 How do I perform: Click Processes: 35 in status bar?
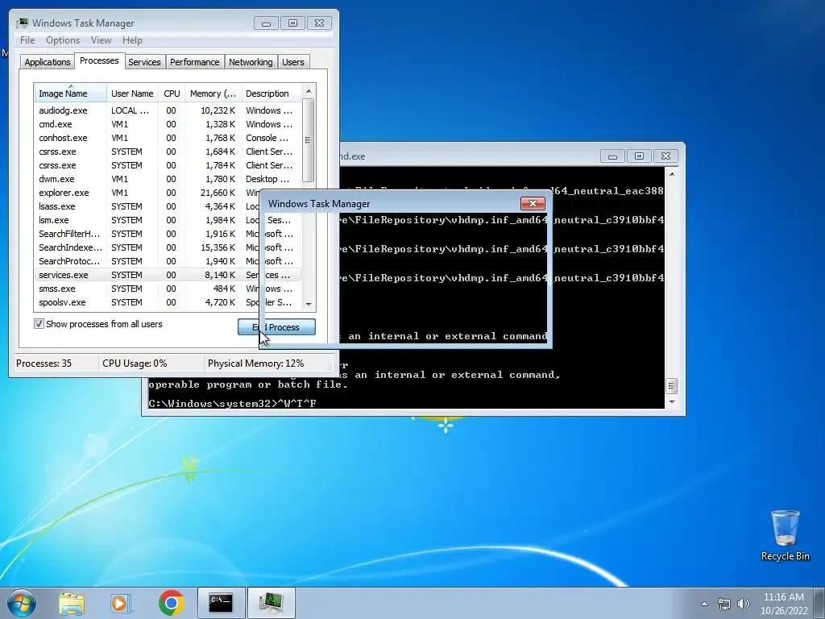[x=44, y=364]
